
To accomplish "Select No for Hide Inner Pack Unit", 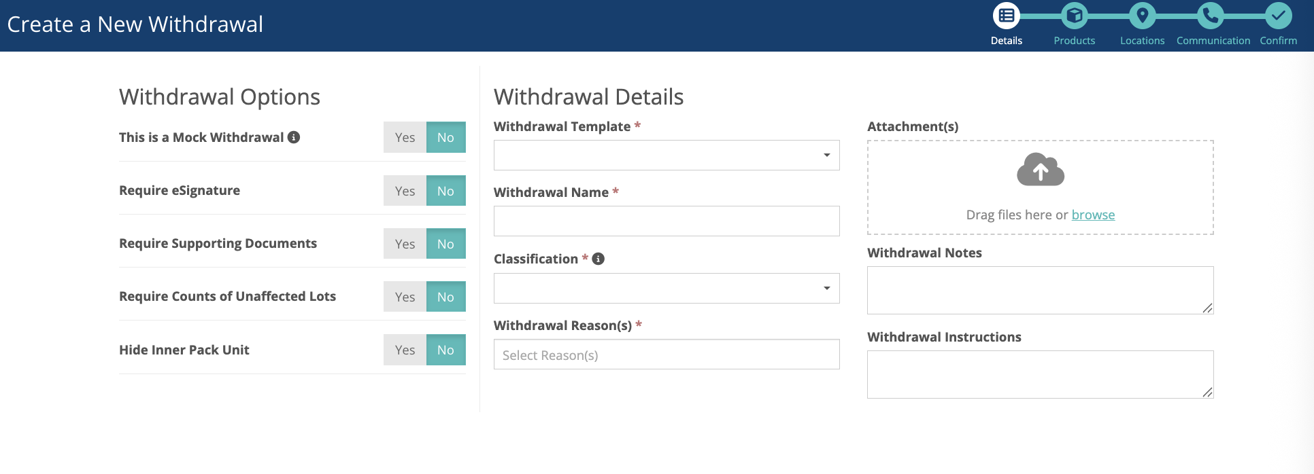I will pyautogui.click(x=445, y=350).
